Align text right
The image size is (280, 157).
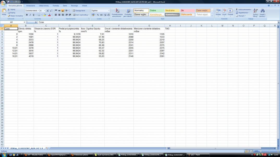(63, 15)
